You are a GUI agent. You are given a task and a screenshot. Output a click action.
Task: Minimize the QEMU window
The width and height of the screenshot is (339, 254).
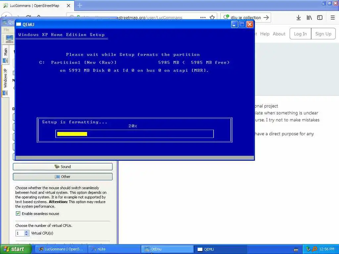tap(234, 24)
